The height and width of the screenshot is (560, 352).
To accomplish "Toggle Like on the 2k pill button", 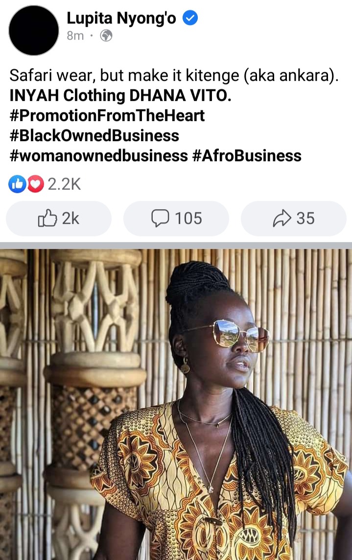I will point(59,218).
